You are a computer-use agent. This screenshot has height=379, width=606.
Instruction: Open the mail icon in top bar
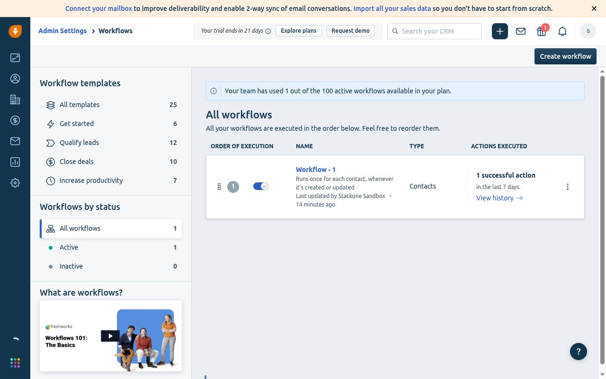(x=521, y=31)
